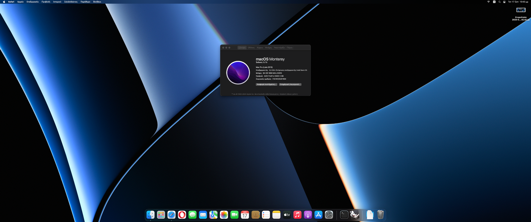Open Contacts from the Dock
This screenshot has height=222, width=531.
point(256,215)
